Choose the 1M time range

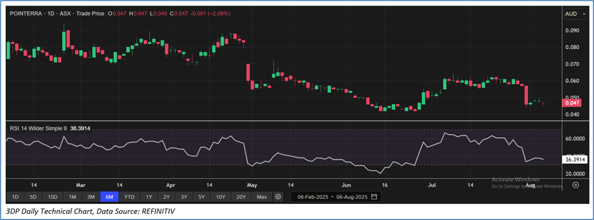click(x=72, y=196)
